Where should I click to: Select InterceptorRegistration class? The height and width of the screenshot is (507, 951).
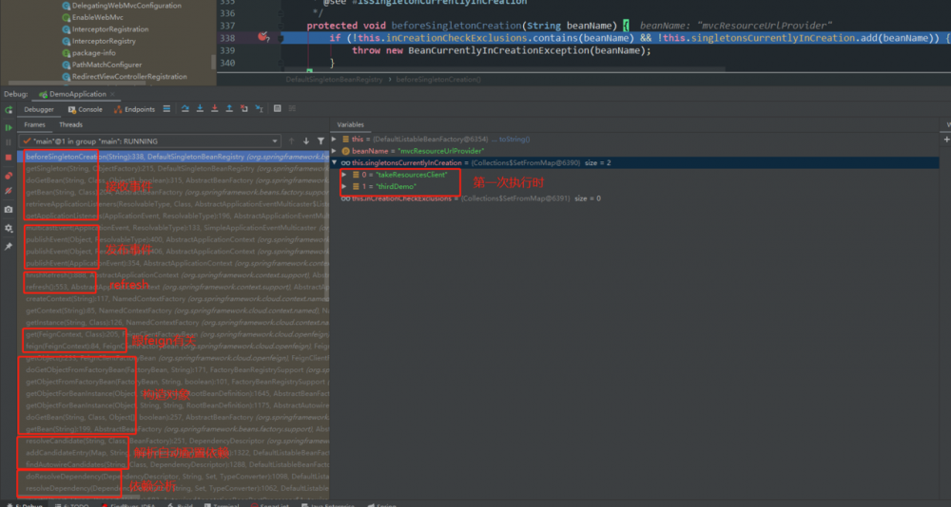[109, 29]
